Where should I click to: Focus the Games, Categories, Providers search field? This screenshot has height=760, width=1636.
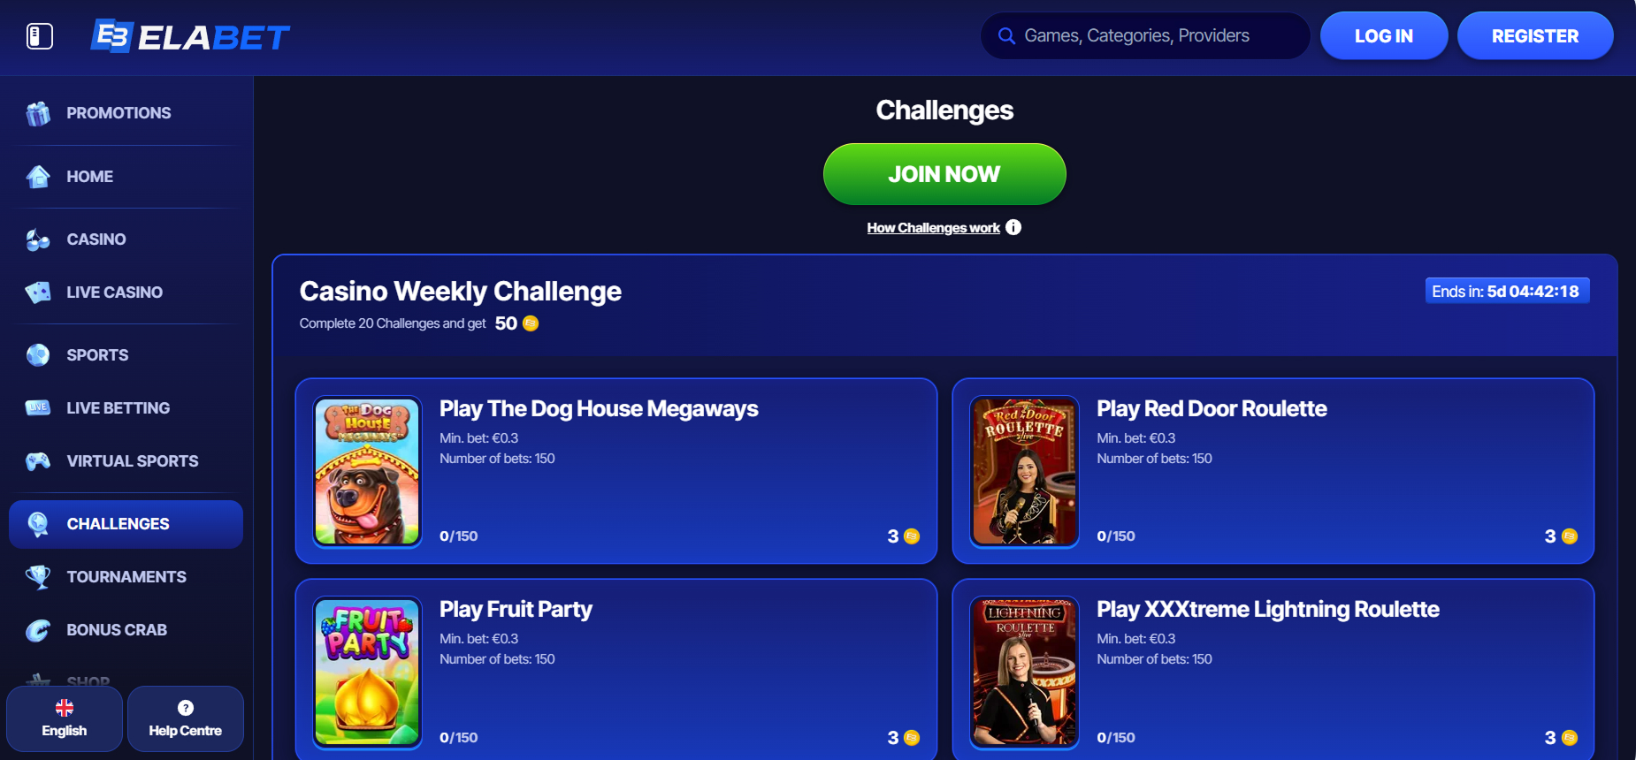[x=1145, y=35]
